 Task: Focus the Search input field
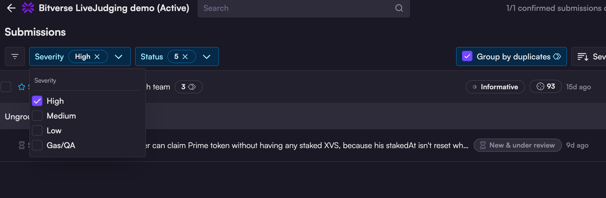pos(297,8)
